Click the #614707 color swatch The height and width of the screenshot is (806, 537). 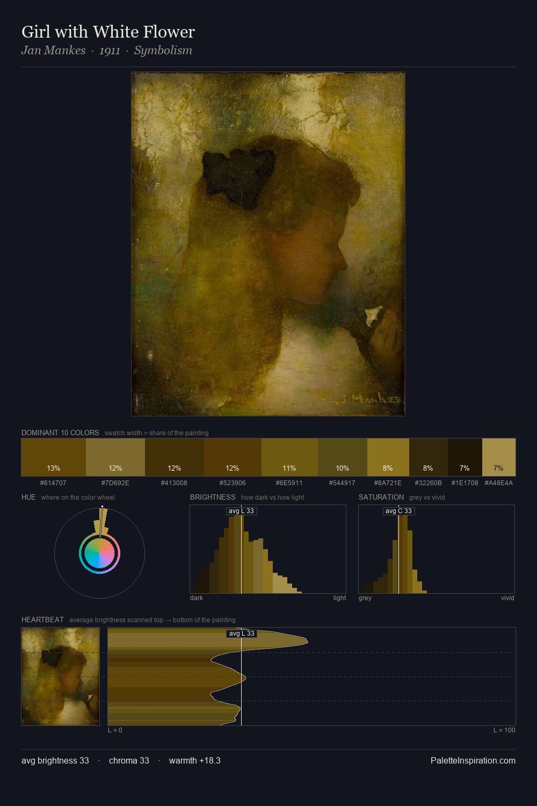tap(54, 457)
